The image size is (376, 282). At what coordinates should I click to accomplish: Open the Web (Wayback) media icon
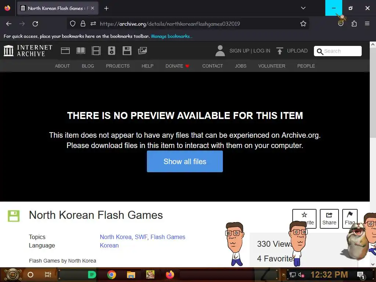pos(65,51)
